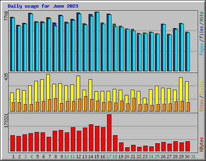
Task: Click the 'Daily usage for June 2023' title
Action: 43,6
